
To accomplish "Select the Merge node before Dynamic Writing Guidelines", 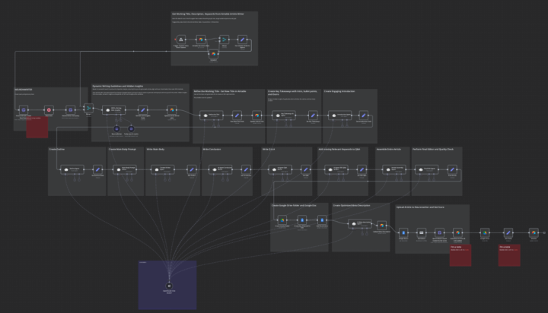I will [x=88, y=108].
